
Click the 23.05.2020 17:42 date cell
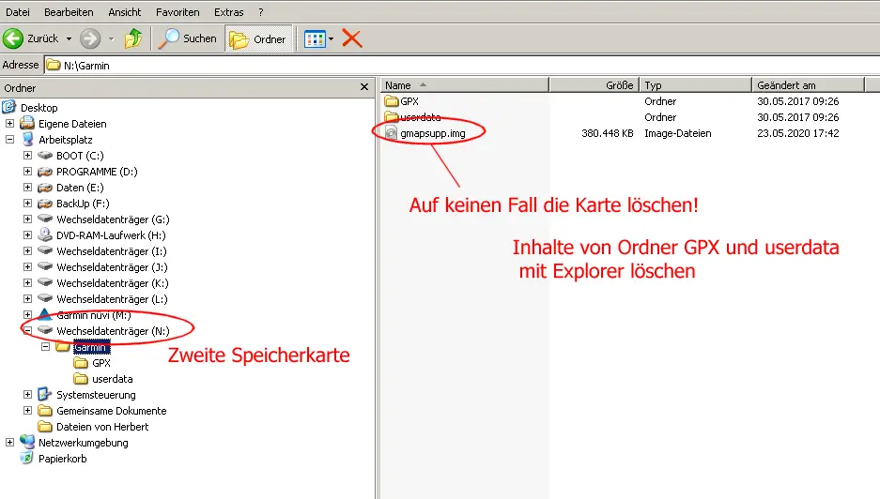(797, 133)
